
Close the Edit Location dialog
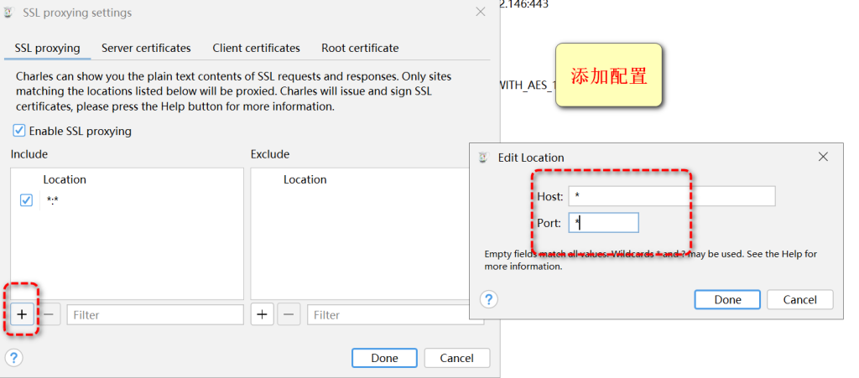[823, 157]
